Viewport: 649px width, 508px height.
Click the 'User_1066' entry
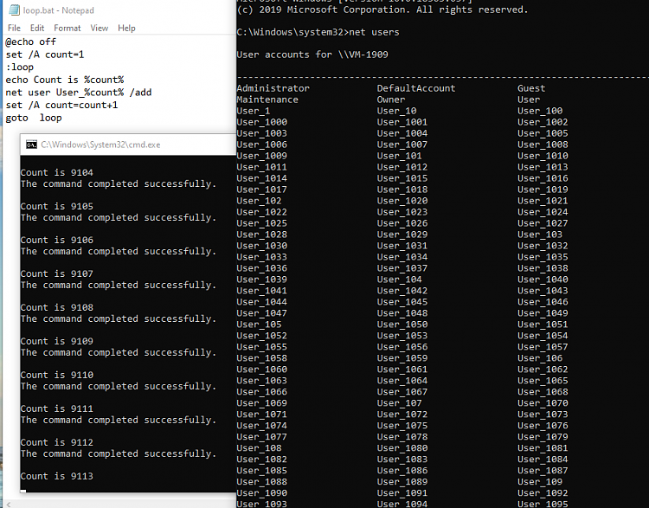point(262,392)
